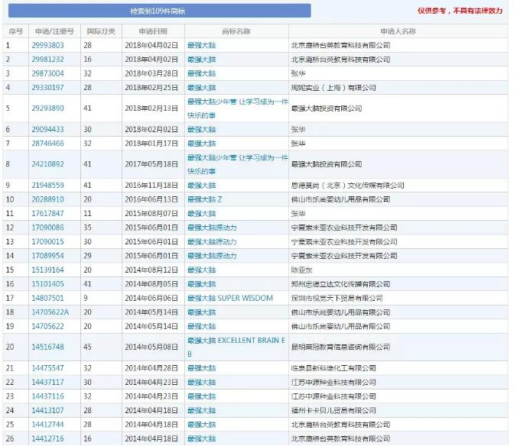Open application number 29293890

(48, 108)
